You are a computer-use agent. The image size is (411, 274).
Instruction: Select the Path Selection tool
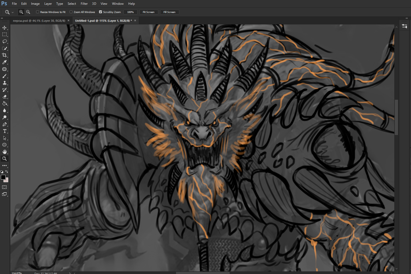pos(5,138)
